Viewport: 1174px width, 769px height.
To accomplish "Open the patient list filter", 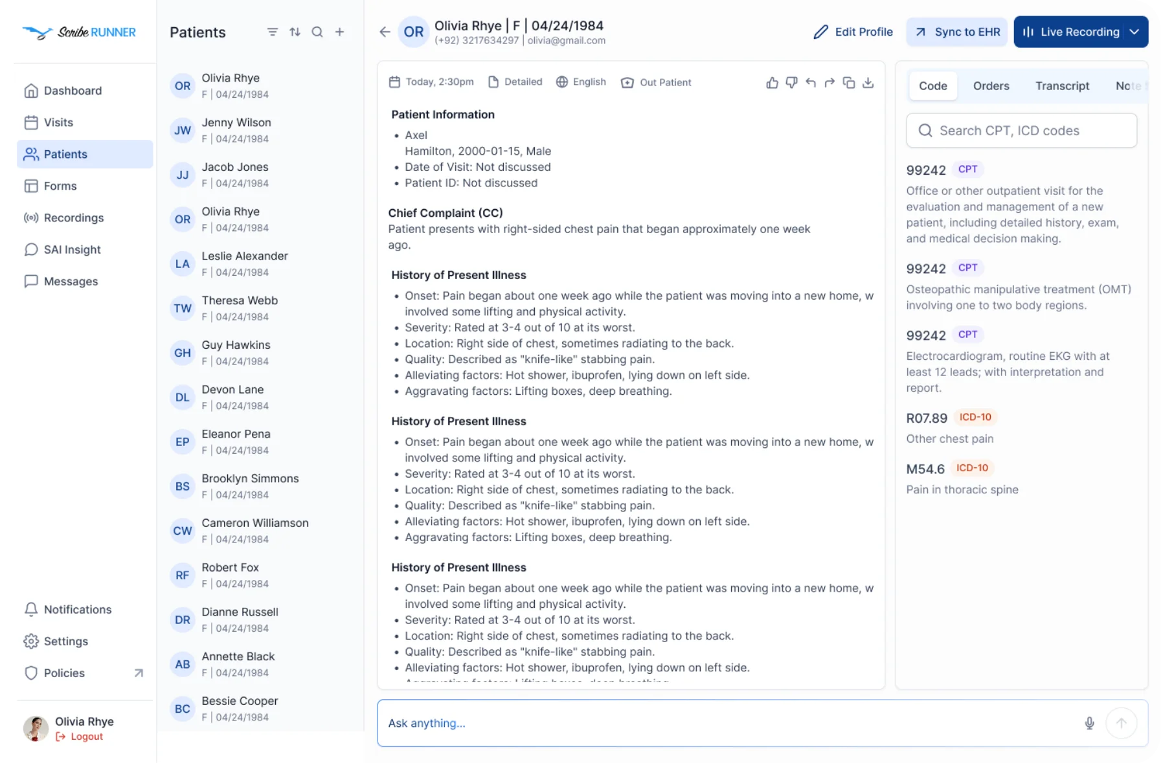I will [x=273, y=32].
